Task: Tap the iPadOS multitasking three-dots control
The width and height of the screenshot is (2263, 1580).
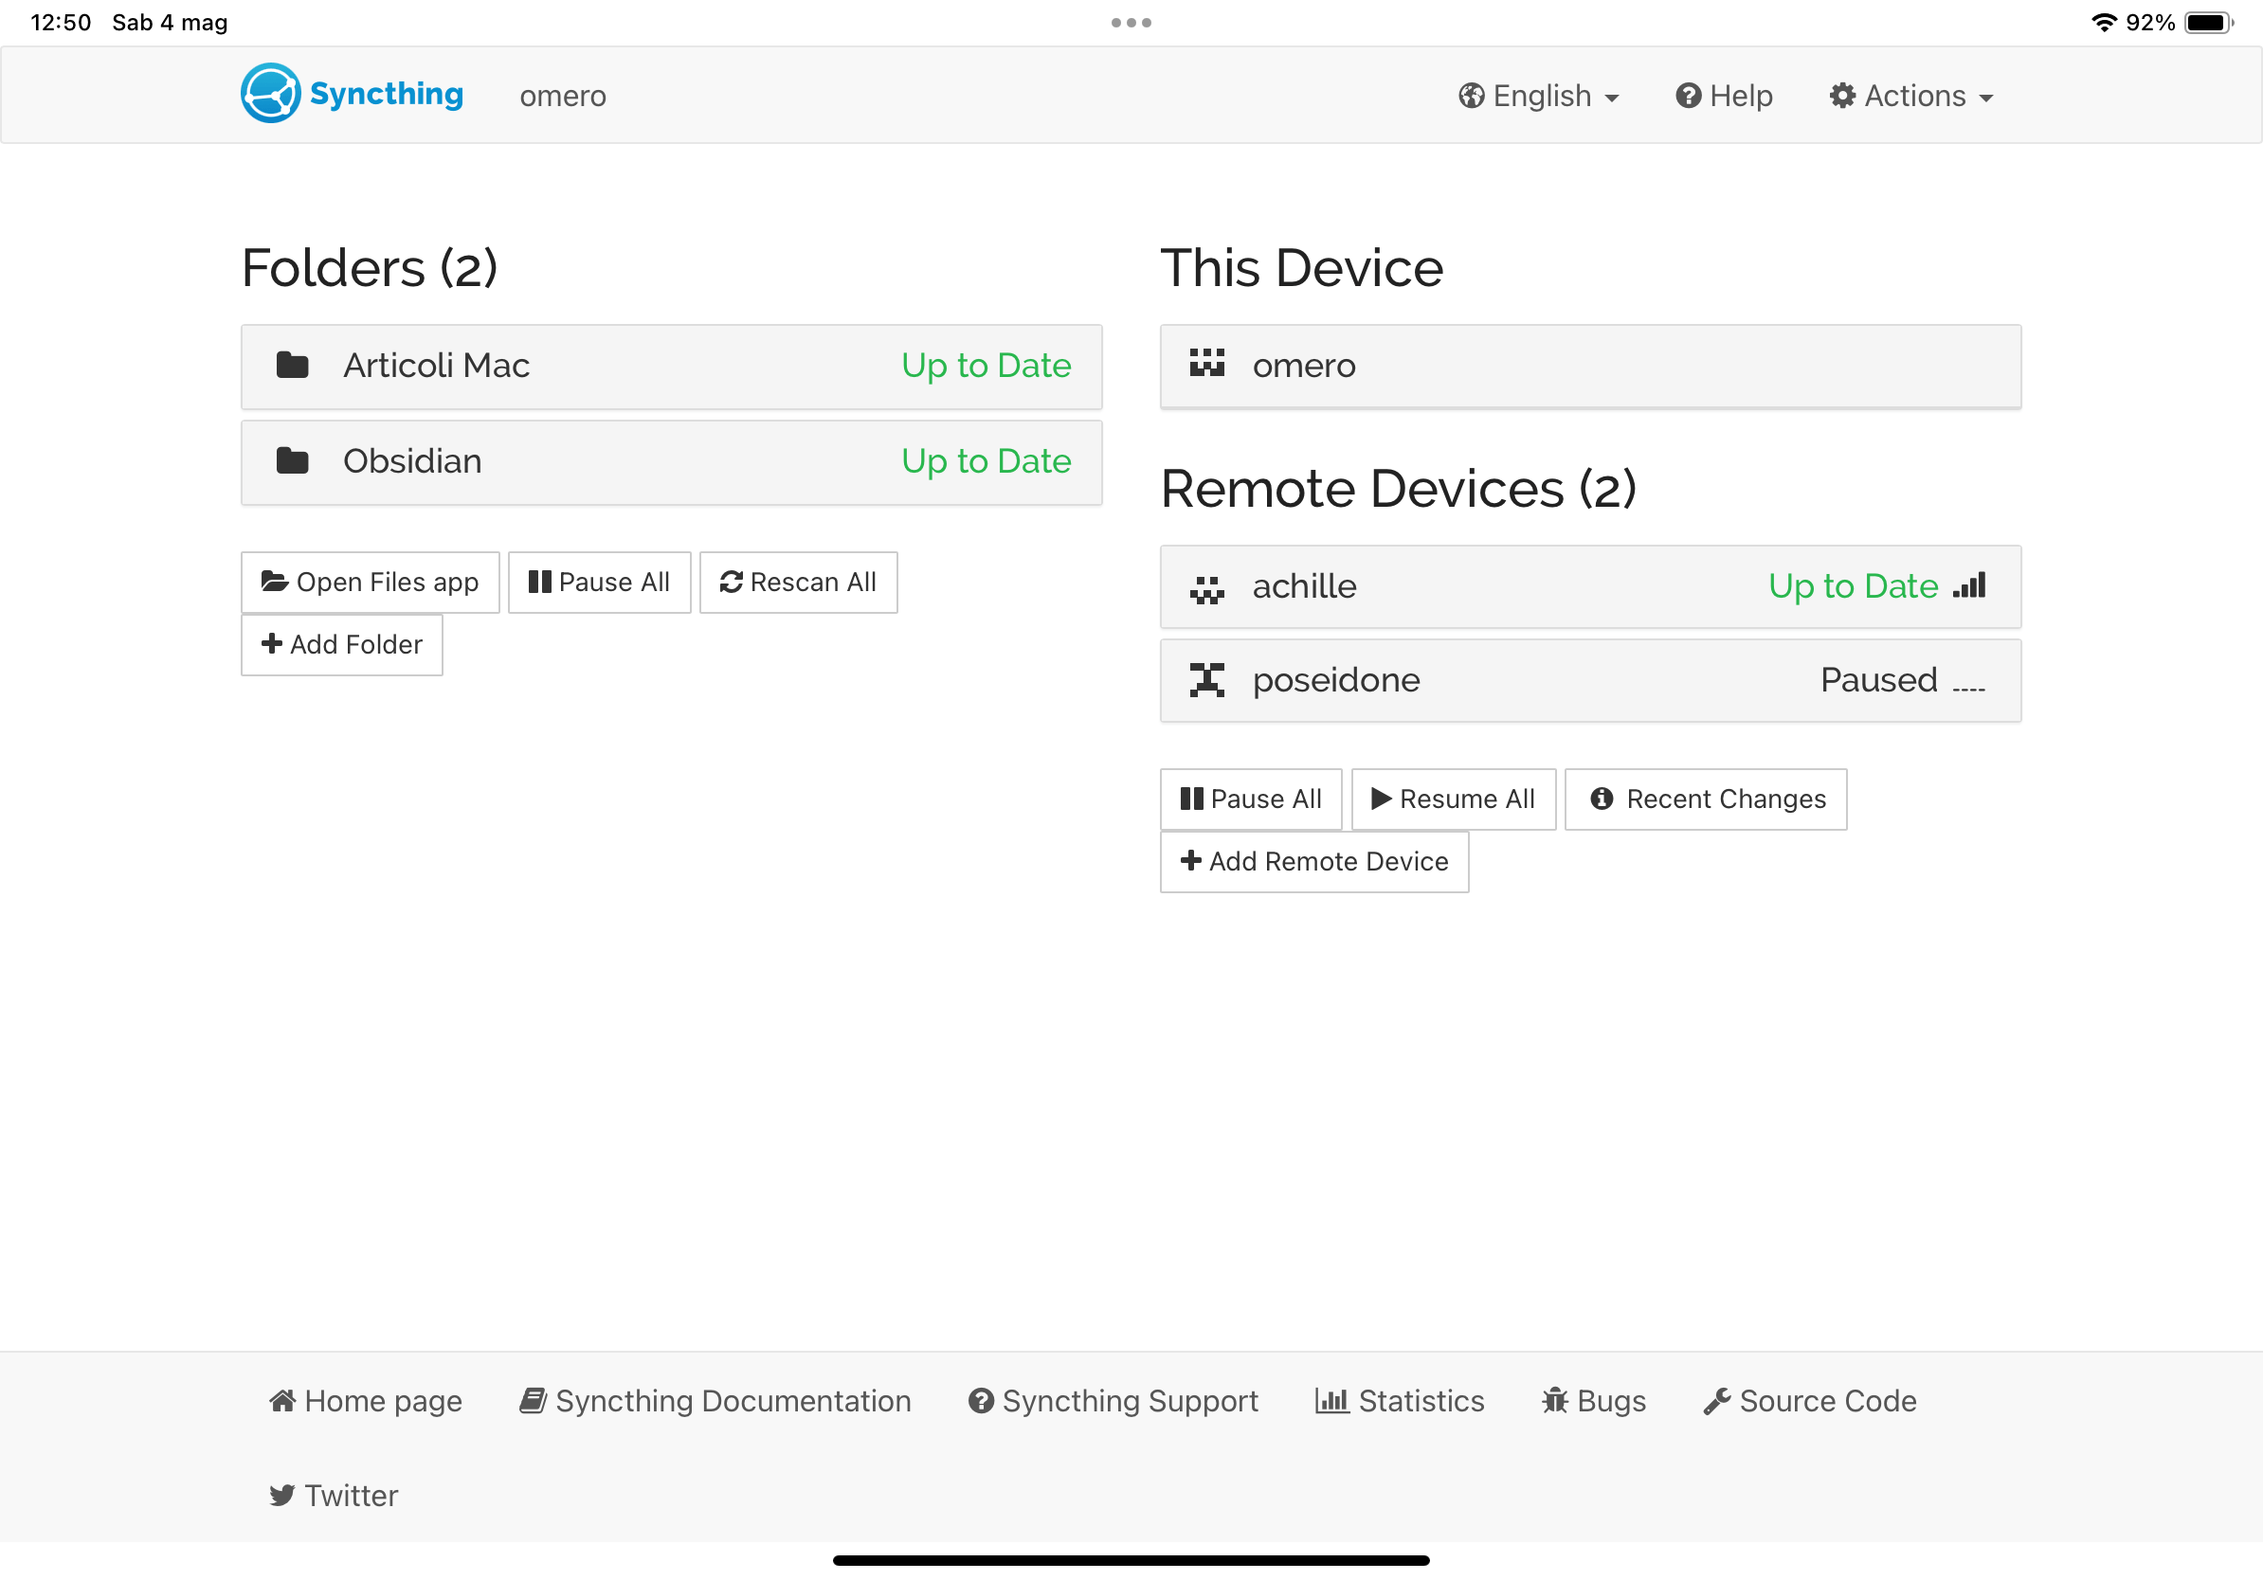Action: (x=1131, y=23)
